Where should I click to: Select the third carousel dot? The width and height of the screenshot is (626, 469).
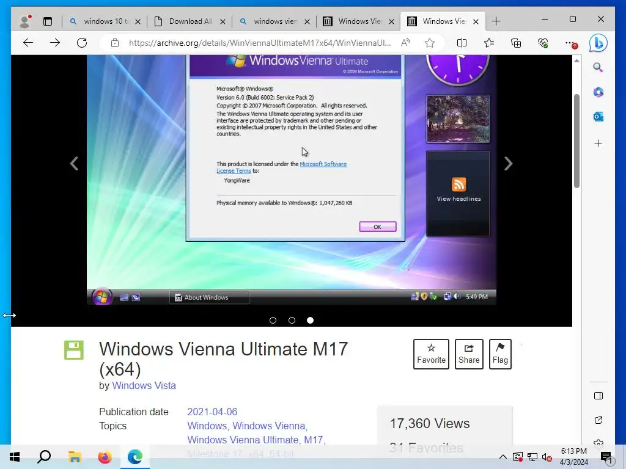point(310,320)
